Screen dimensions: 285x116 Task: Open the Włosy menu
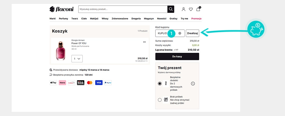pos(105,19)
